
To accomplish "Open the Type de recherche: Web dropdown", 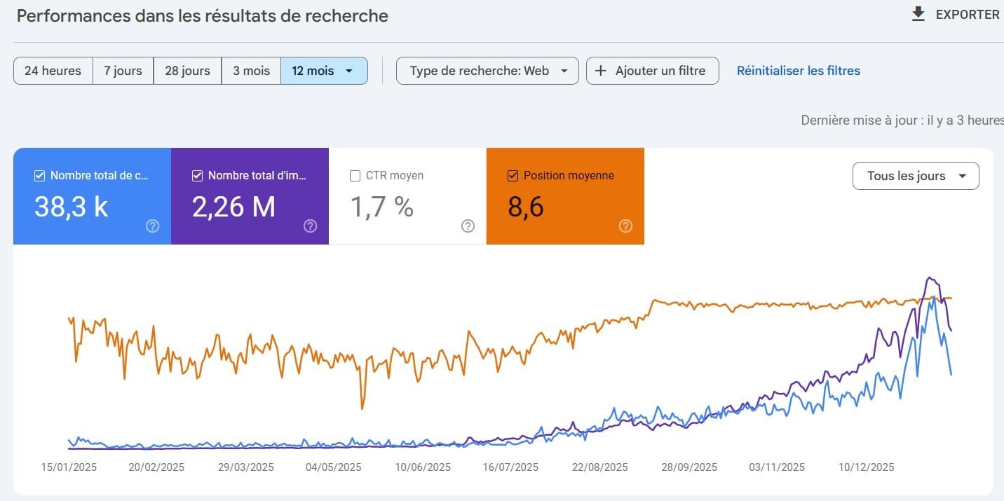I will click(487, 70).
